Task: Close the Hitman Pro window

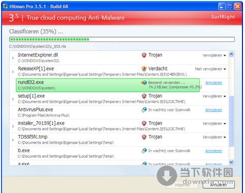Action: tap(237, 7)
